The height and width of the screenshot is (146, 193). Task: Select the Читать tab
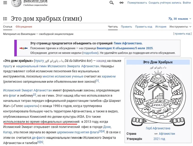(113, 27)
